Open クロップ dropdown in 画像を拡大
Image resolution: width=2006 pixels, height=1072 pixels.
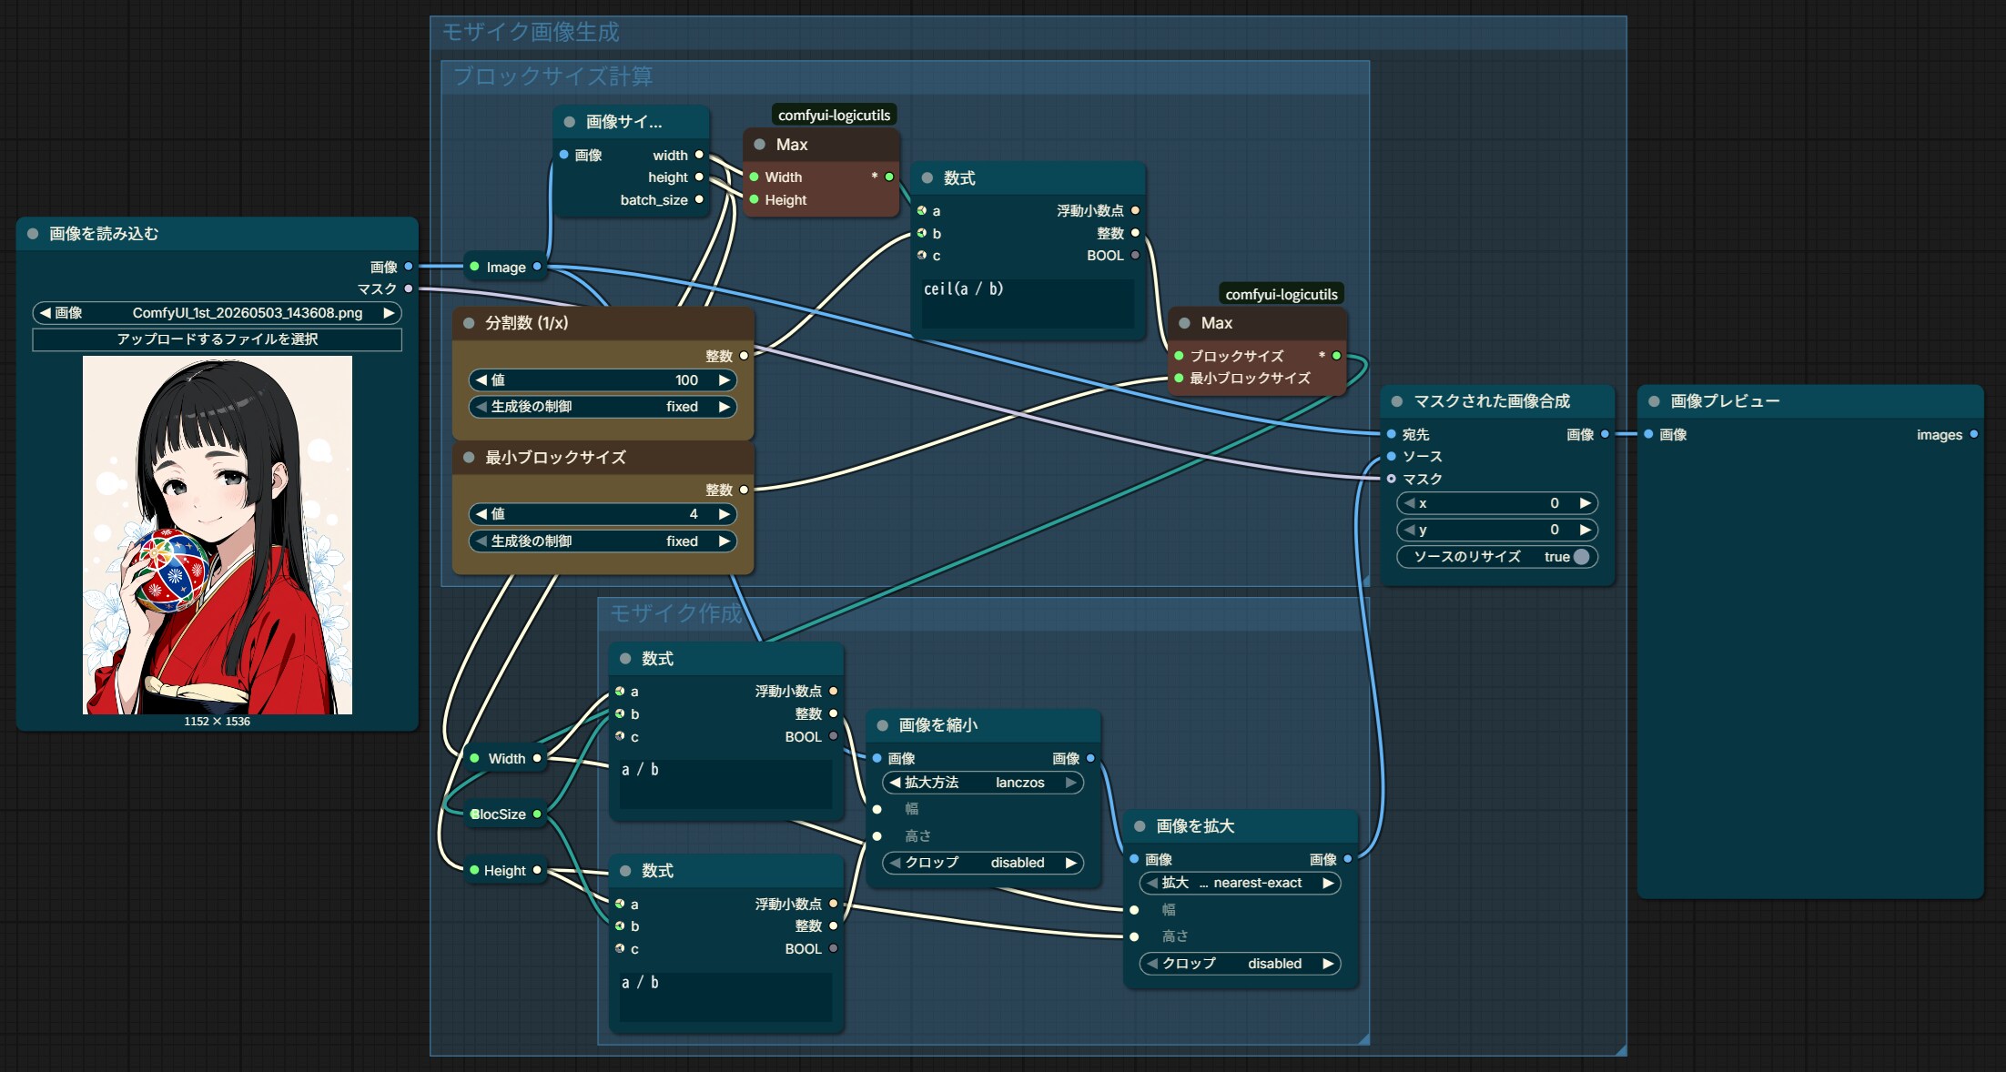[x=1240, y=964]
